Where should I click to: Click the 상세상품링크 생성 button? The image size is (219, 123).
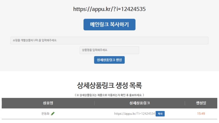tap(109, 60)
